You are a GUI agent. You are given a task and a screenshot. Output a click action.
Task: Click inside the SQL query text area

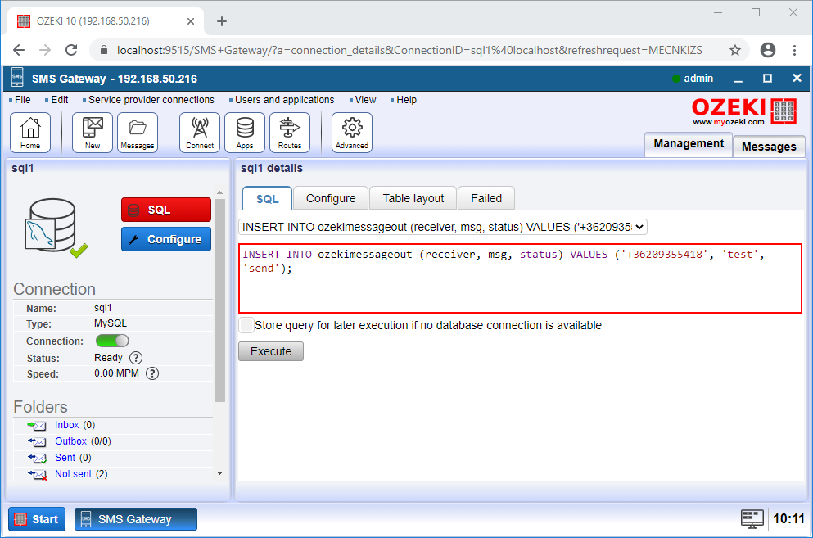point(520,278)
